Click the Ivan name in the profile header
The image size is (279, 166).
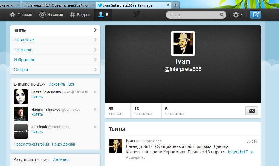(x=183, y=61)
